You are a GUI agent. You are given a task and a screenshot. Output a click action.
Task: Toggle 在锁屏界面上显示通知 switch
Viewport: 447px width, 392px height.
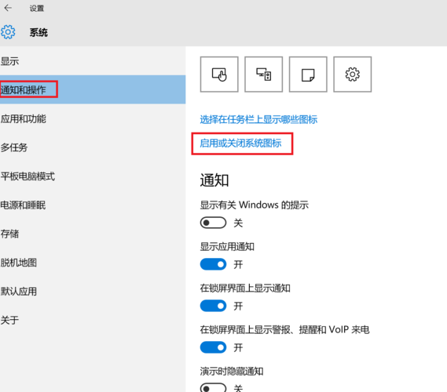(x=213, y=306)
